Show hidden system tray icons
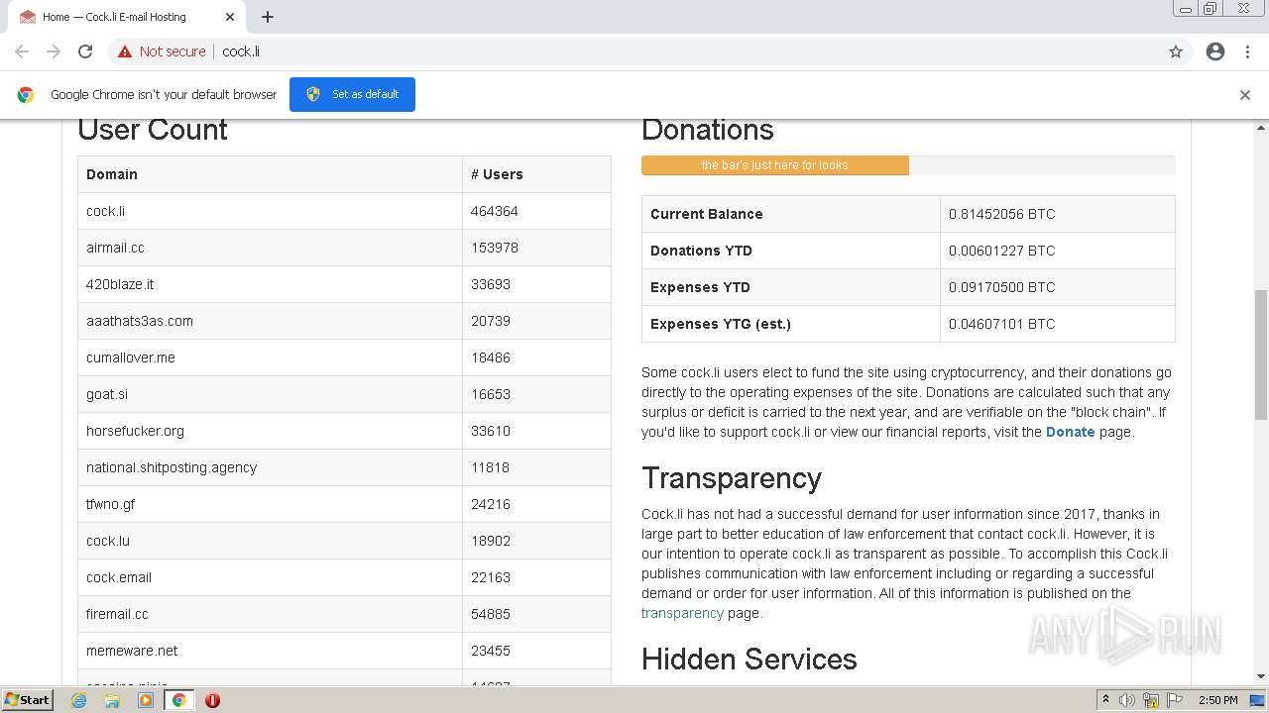 pyautogui.click(x=1105, y=699)
